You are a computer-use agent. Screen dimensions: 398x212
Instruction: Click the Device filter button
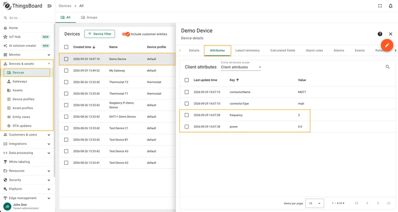tap(99, 34)
